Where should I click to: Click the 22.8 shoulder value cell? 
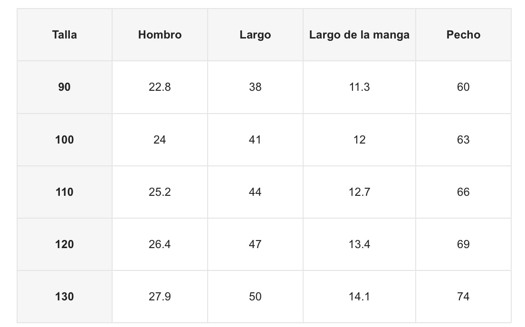160,87
